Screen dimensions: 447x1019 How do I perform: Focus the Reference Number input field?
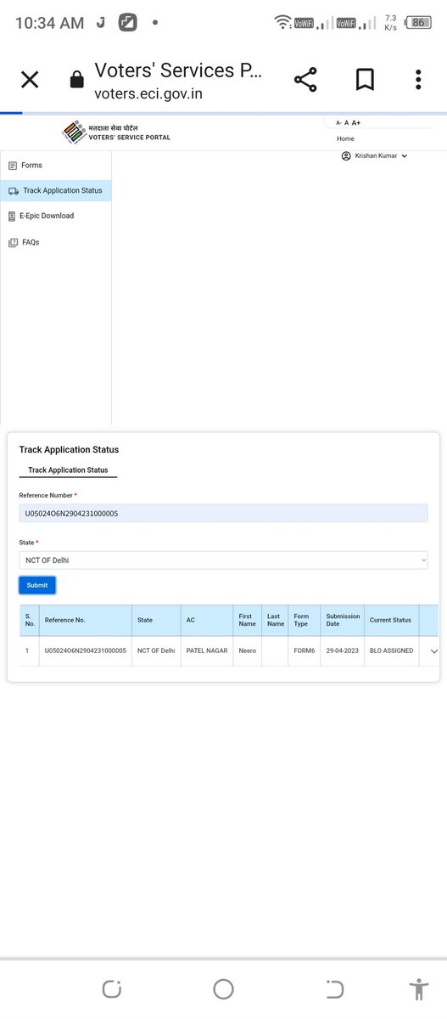click(223, 513)
